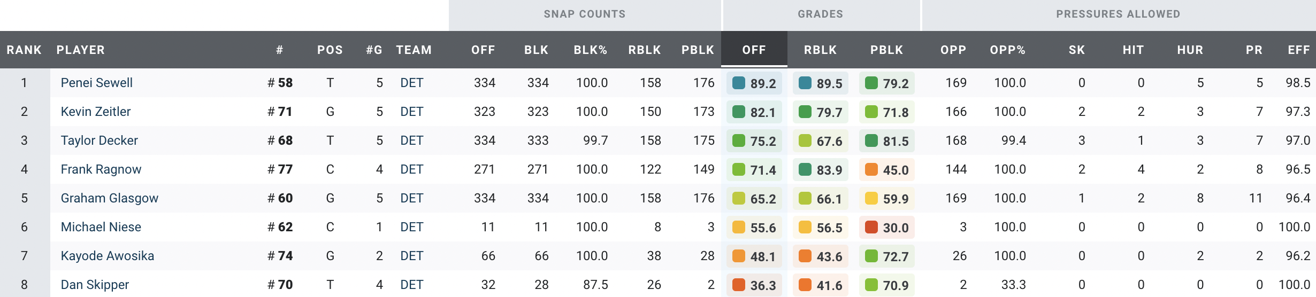Sort by the BLK% column header
Screen dimensions: 1316x297
click(x=590, y=50)
